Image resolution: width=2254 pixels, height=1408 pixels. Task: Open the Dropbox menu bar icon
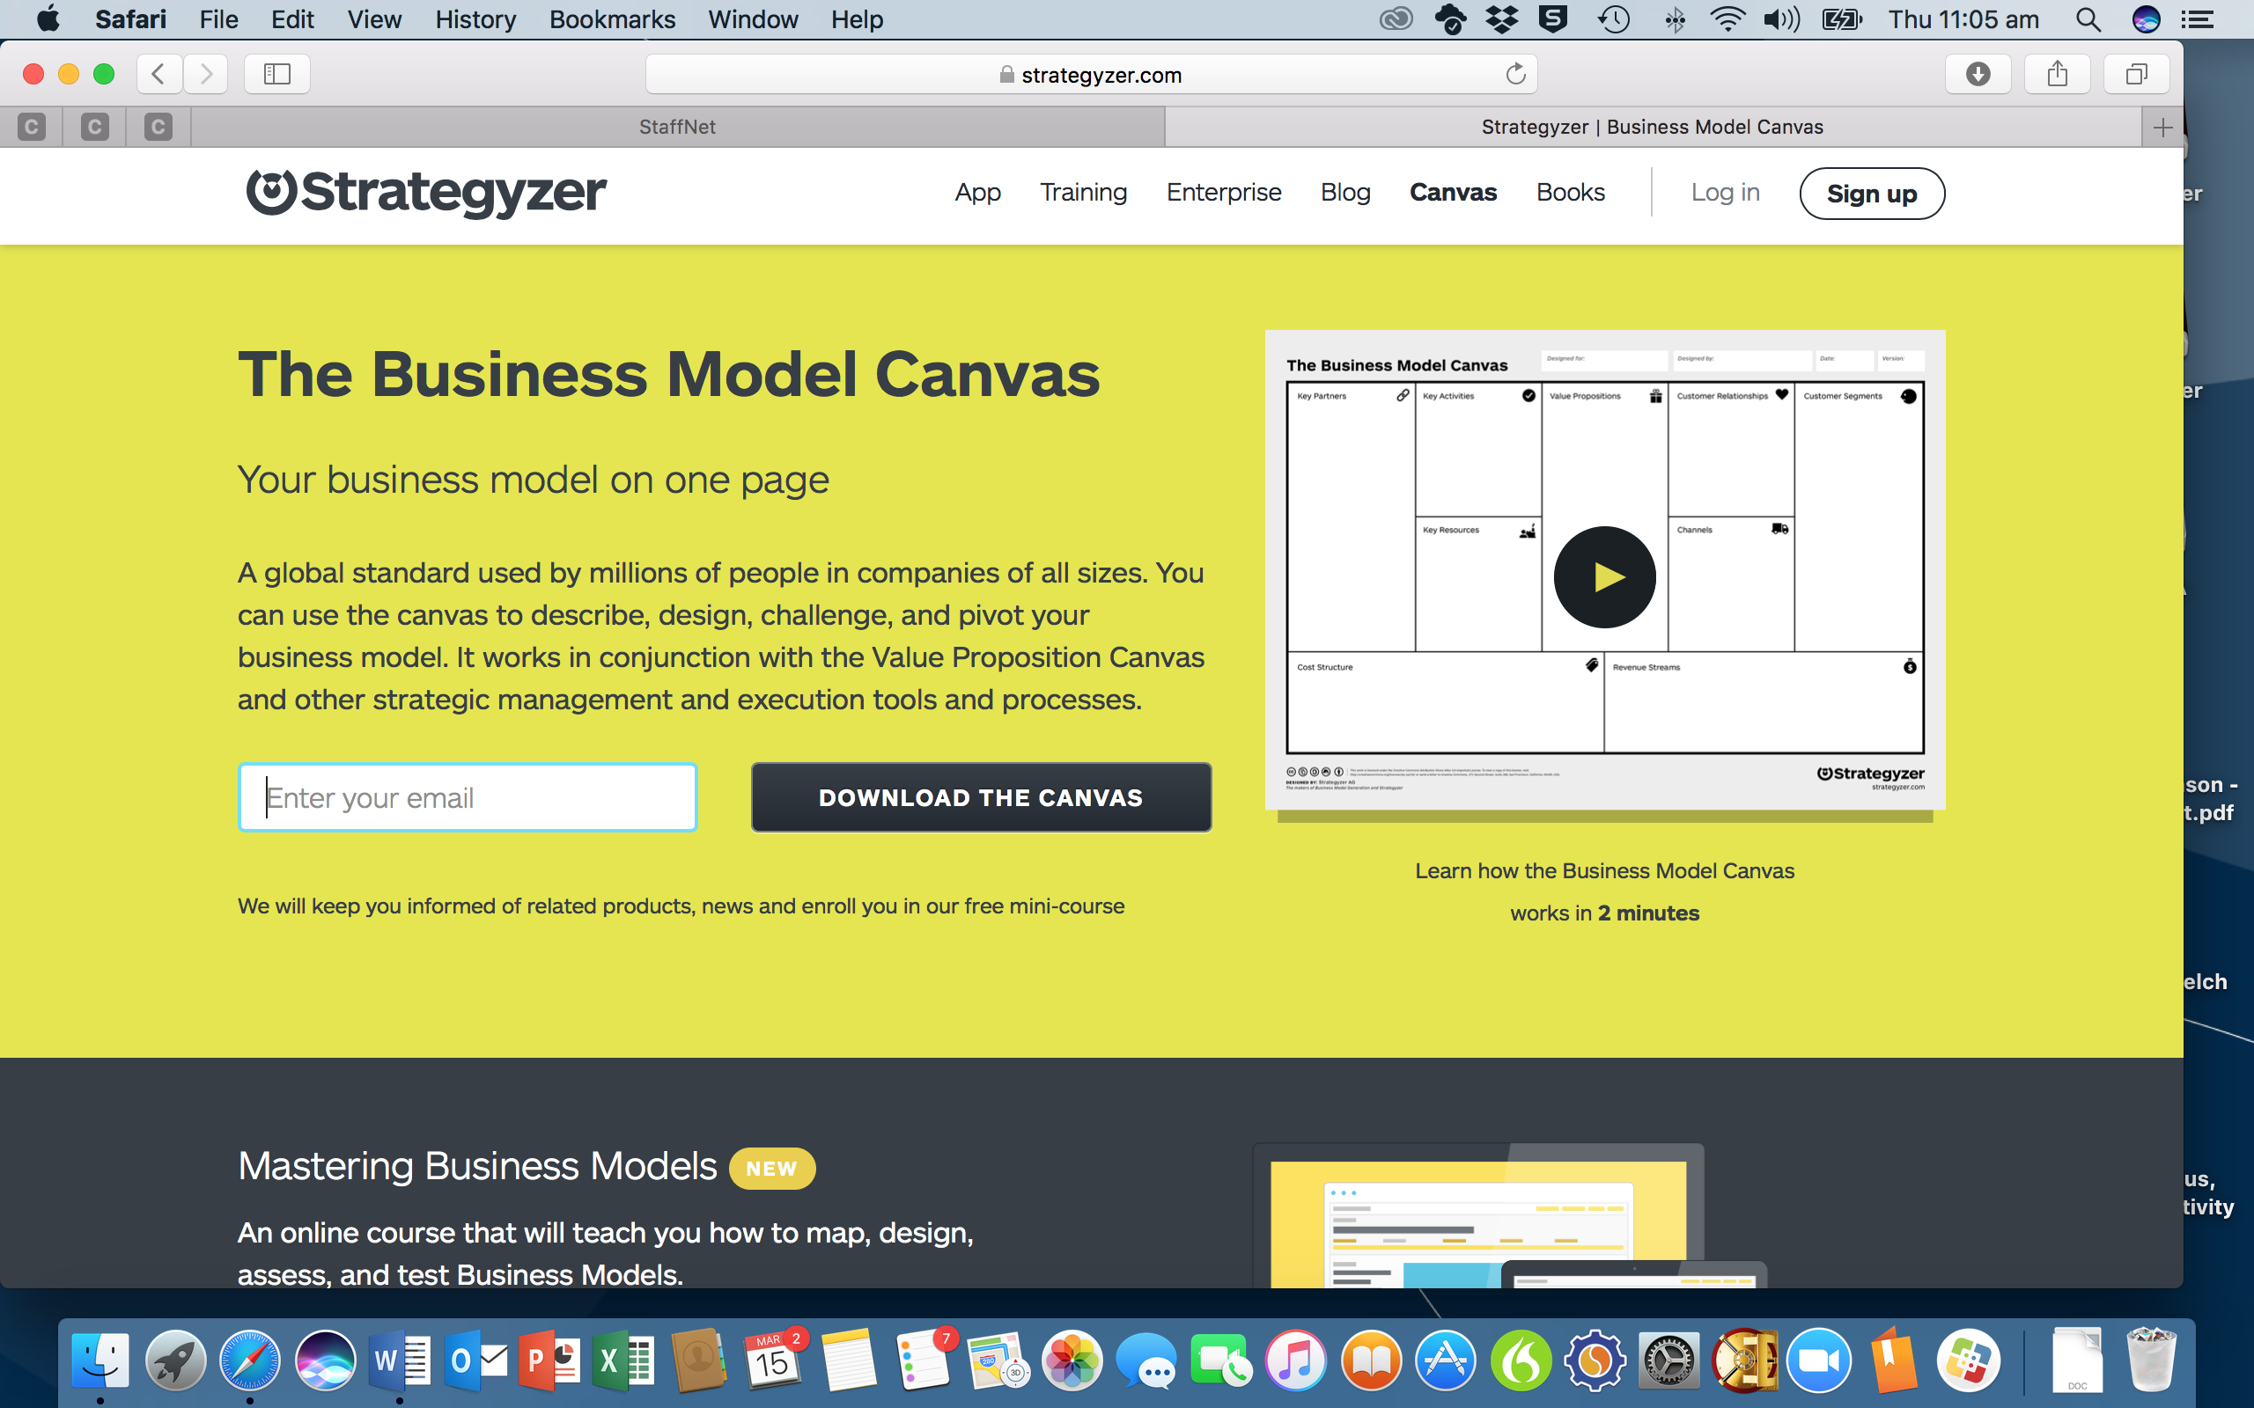point(1501,19)
